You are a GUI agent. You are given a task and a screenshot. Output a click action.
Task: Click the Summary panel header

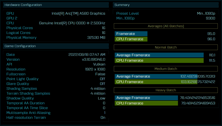click(x=166, y=5)
